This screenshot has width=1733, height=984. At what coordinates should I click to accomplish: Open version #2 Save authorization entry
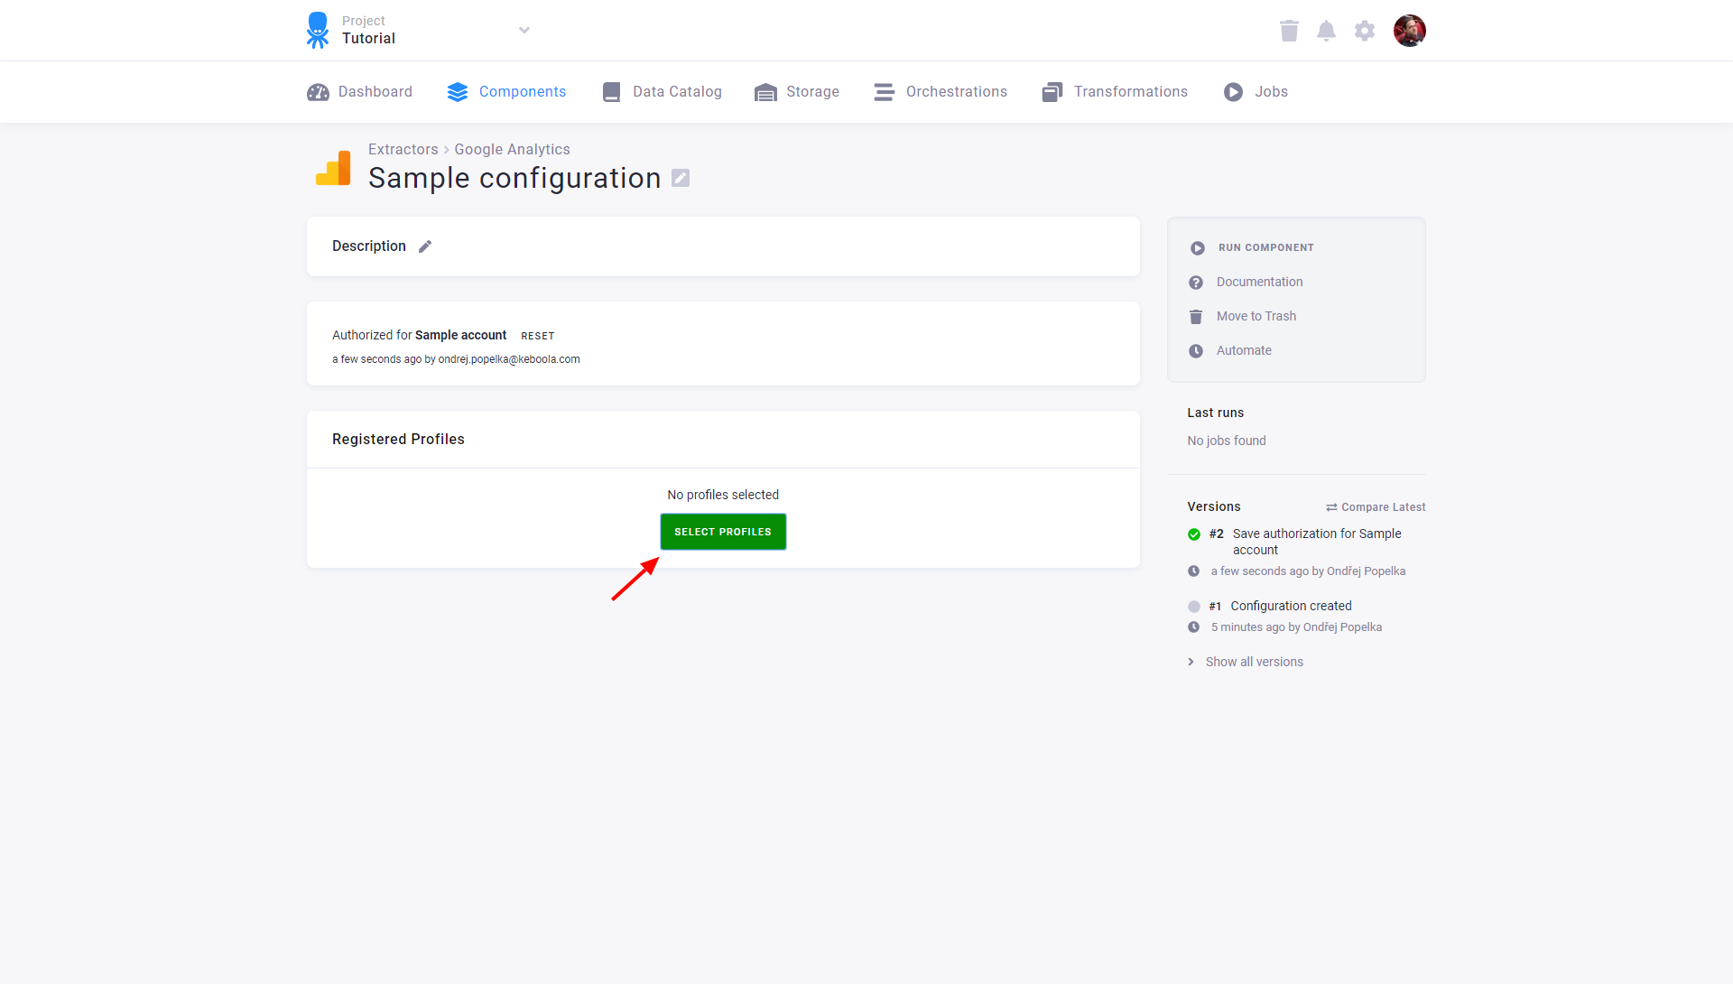[1317, 542]
